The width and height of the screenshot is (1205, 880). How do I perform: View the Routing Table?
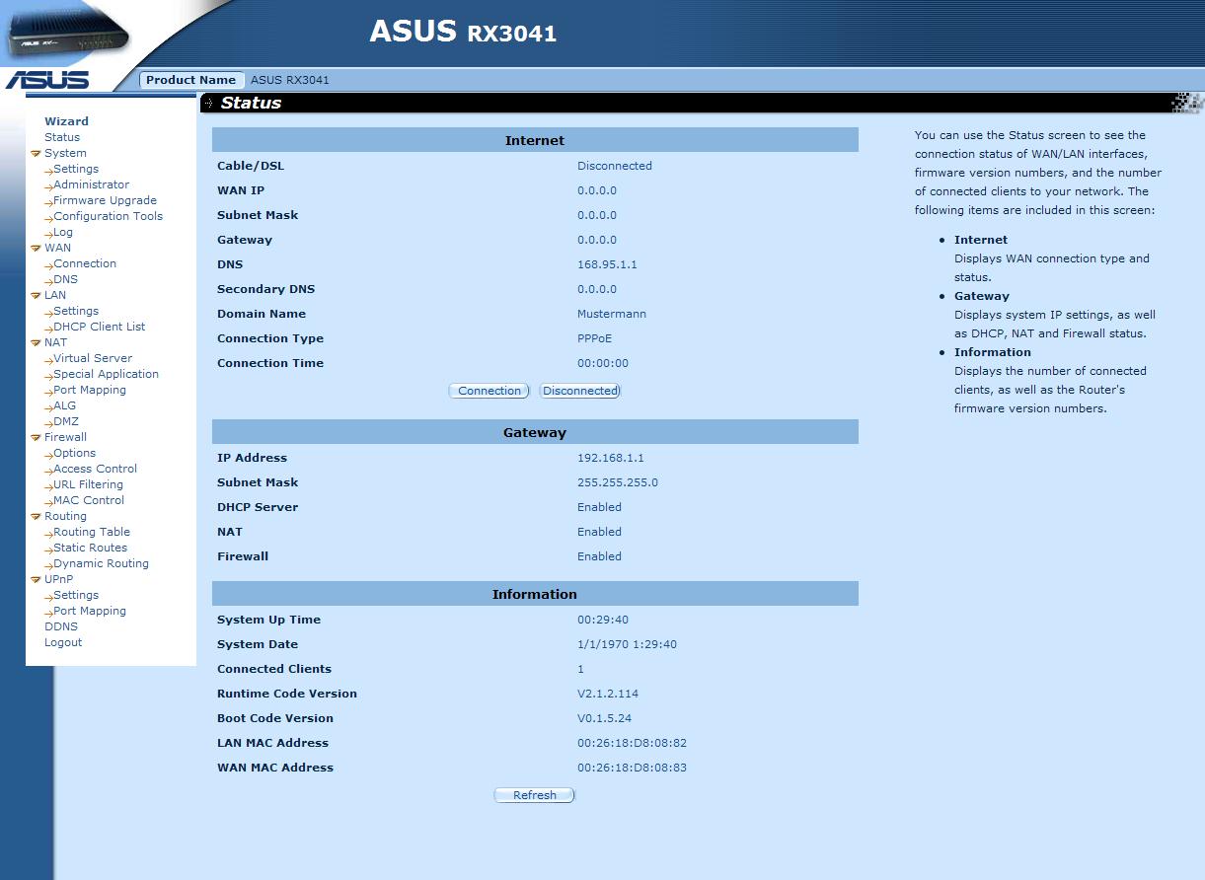pyautogui.click(x=92, y=532)
